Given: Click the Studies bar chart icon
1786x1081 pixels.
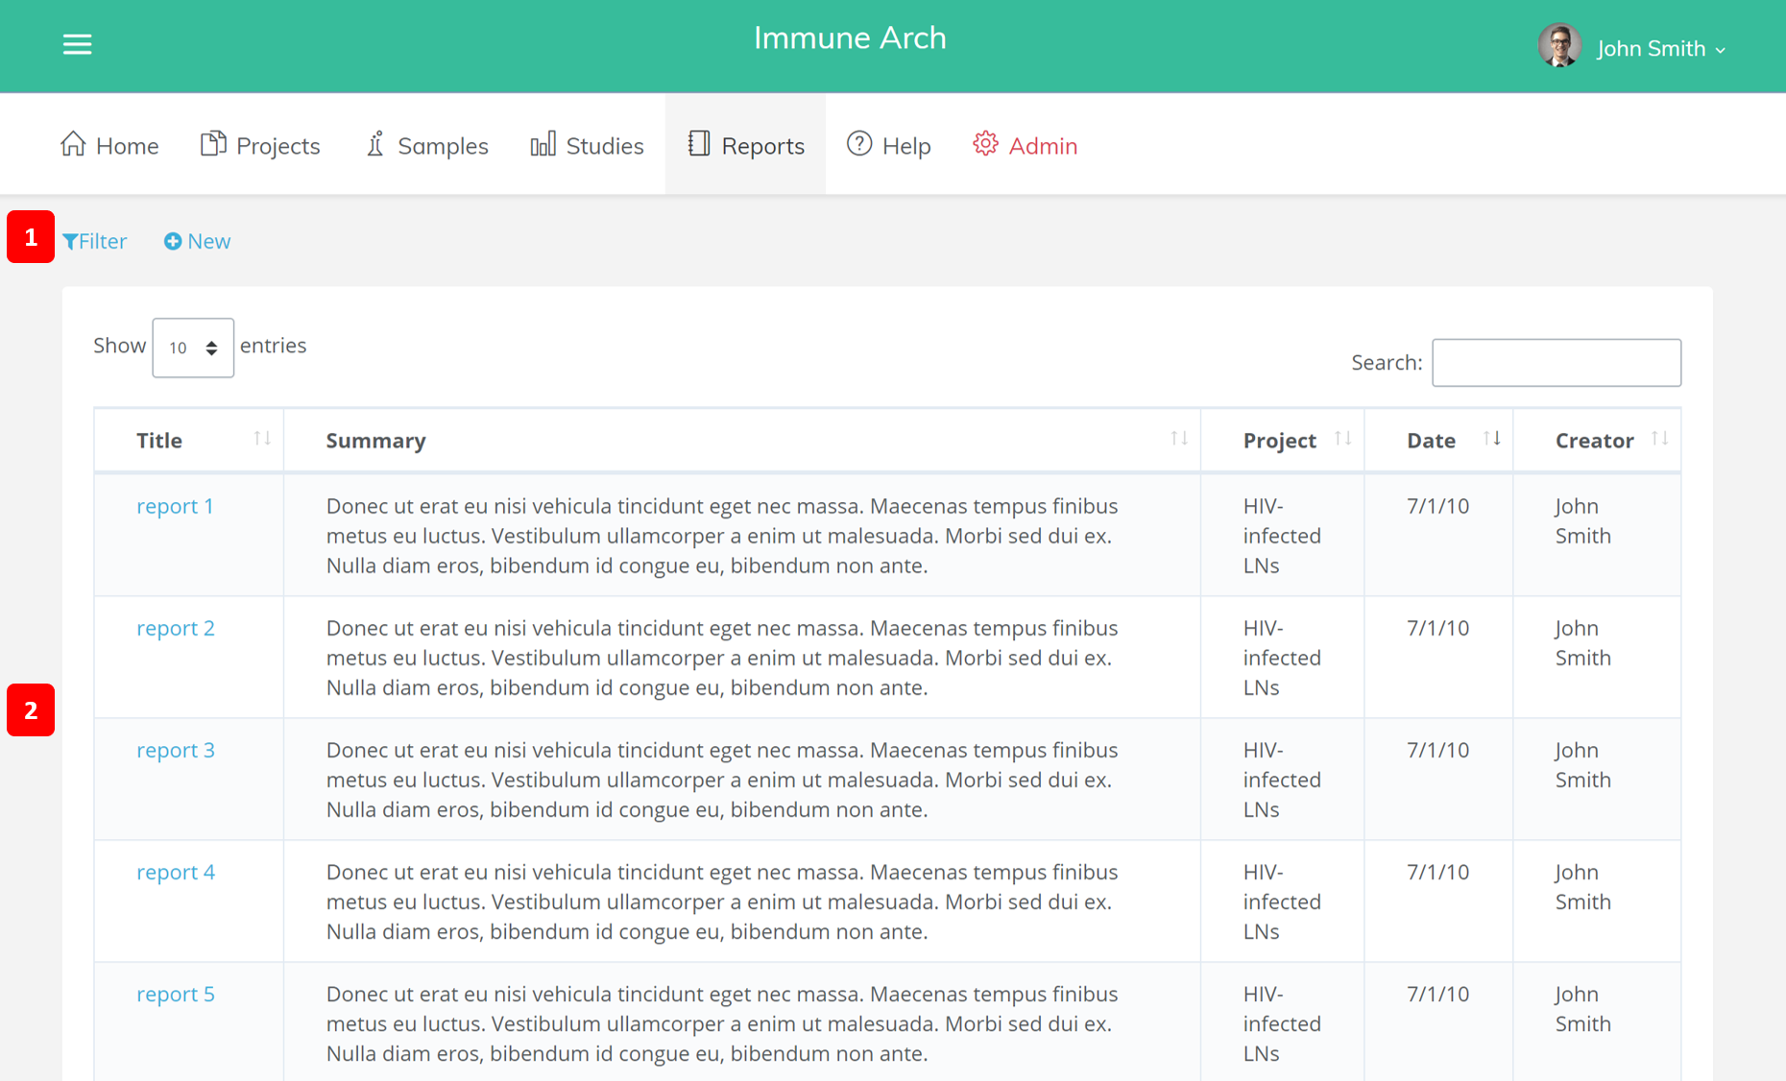Looking at the screenshot, I should pos(543,144).
